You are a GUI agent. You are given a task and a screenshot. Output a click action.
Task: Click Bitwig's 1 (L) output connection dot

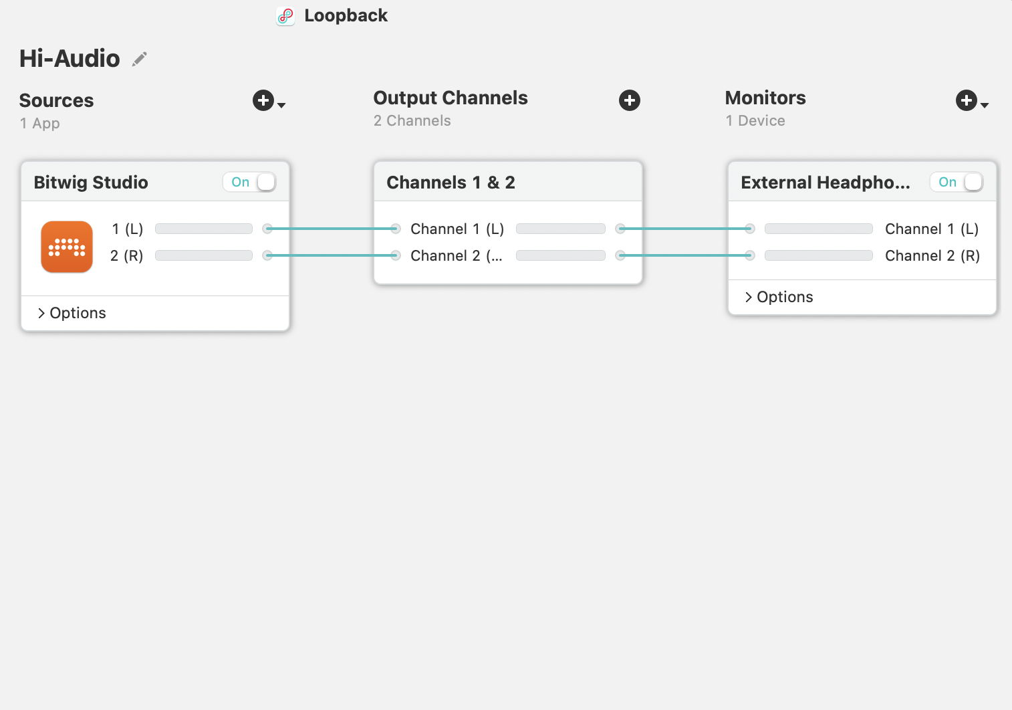(x=267, y=229)
